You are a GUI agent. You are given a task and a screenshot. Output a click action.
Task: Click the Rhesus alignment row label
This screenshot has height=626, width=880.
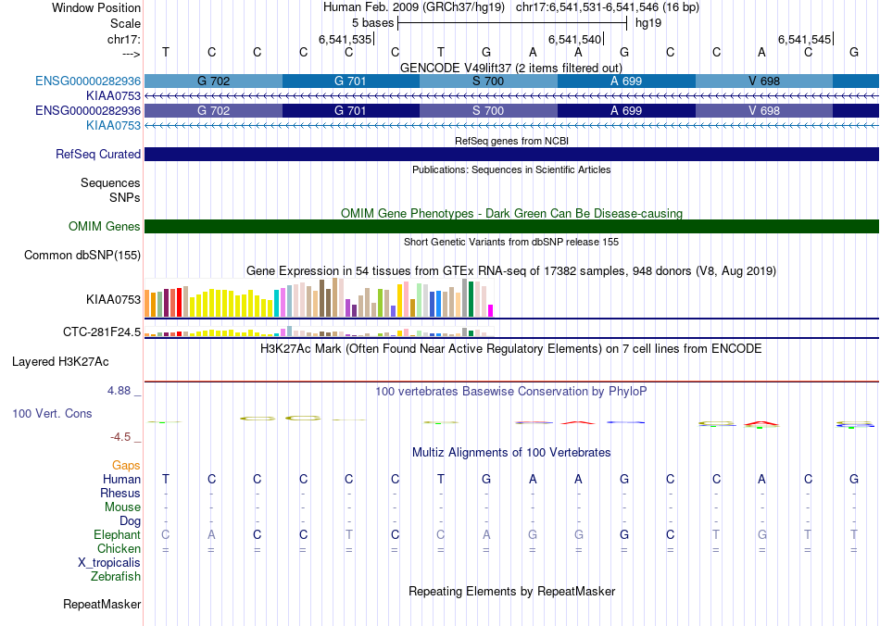coord(120,493)
